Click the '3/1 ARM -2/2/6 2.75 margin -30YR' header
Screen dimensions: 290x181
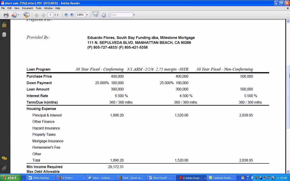[158, 69]
